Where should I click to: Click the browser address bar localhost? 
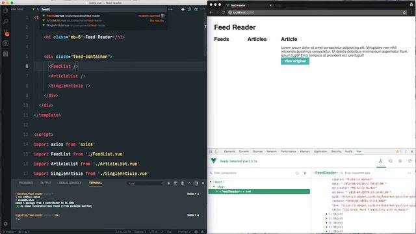tap(315, 12)
